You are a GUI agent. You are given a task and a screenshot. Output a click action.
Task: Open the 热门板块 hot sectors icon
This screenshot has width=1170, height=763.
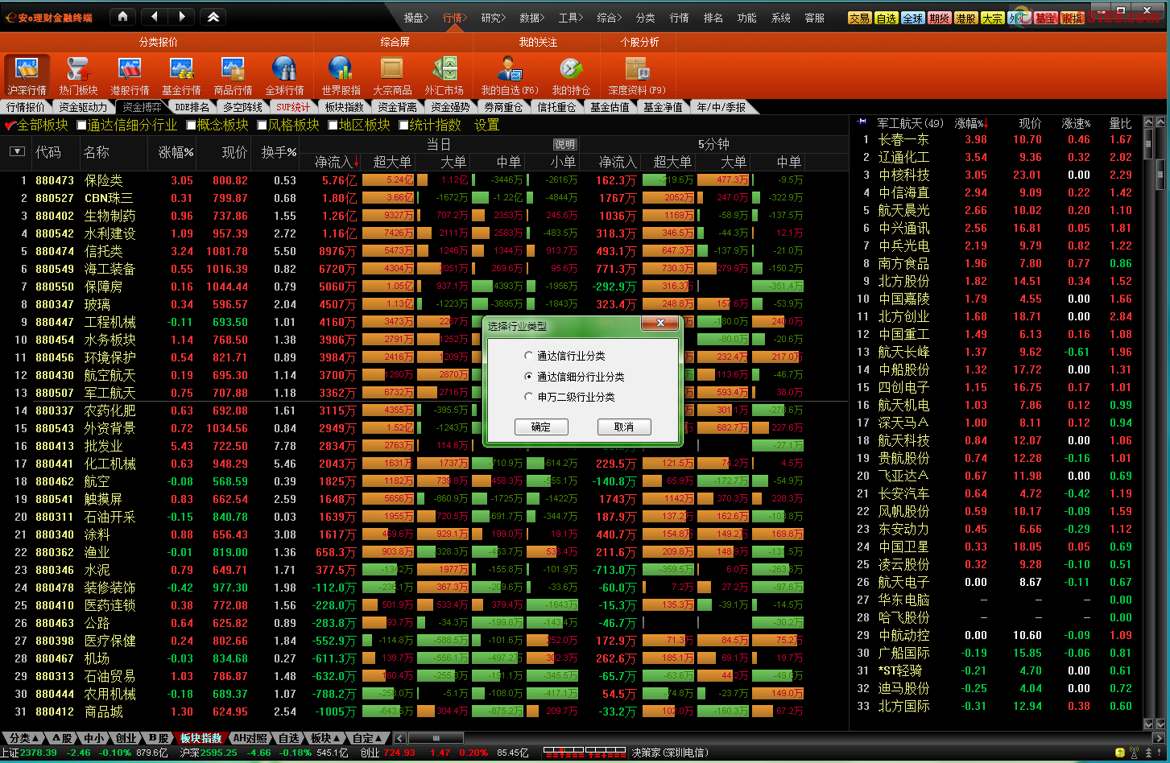click(78, 76)
